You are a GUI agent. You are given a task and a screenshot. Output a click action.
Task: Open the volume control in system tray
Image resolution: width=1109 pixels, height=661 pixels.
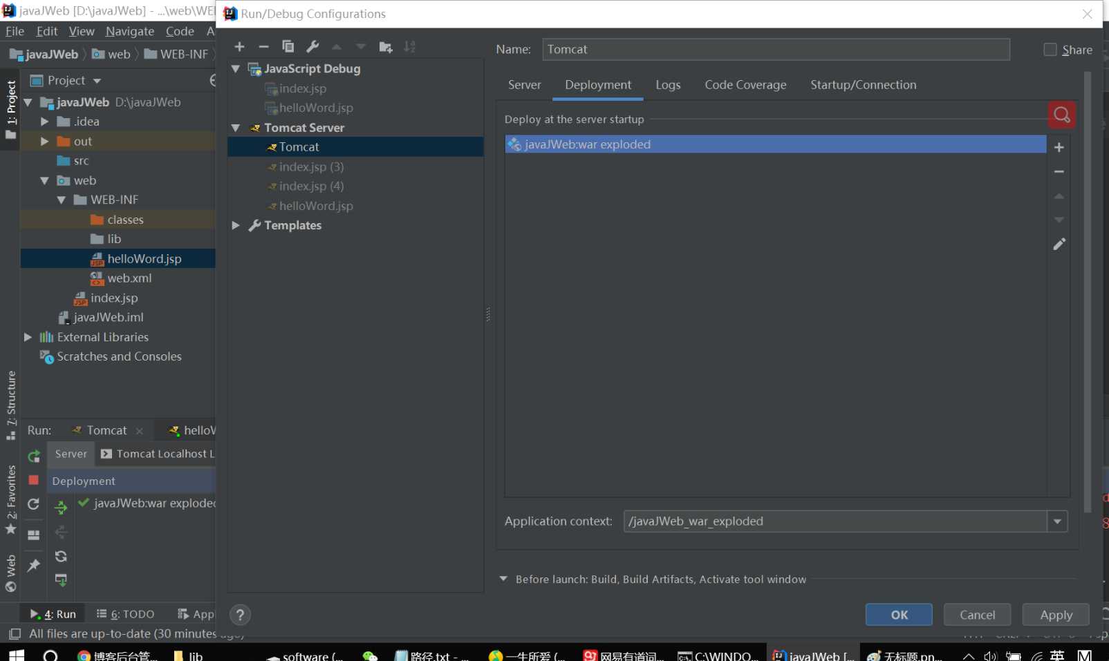990,655
